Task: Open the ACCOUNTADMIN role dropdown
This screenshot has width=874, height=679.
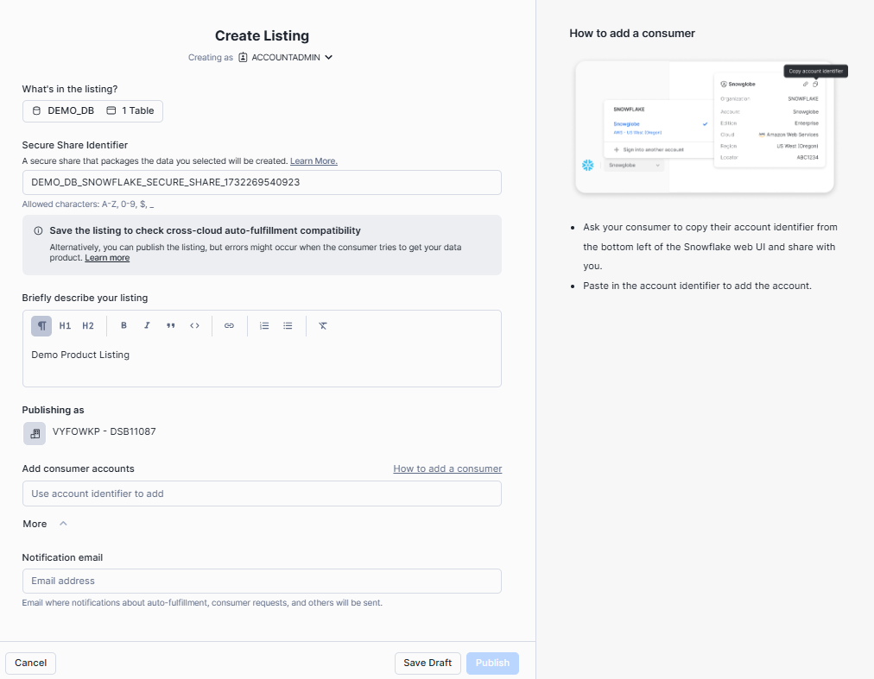Action: (x=286, y=58)
